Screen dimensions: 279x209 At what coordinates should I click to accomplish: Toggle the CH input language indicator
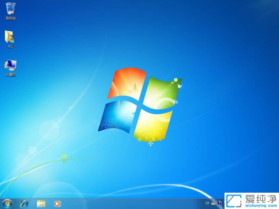pyautogui.click(x=207, y=203)
